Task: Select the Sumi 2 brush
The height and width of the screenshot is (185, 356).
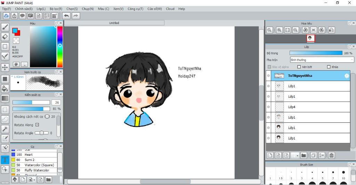Action: coord(34,160)
